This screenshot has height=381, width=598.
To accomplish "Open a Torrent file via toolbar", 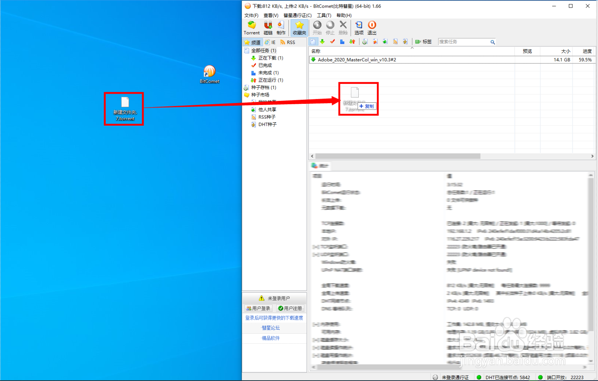I will (251, 28).
